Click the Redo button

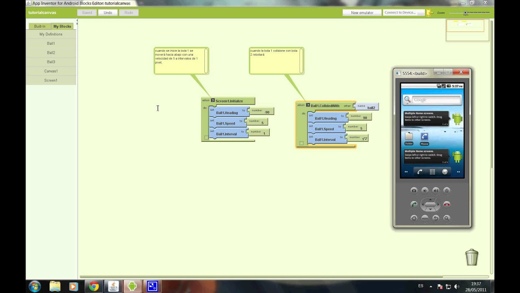(129, 13)
